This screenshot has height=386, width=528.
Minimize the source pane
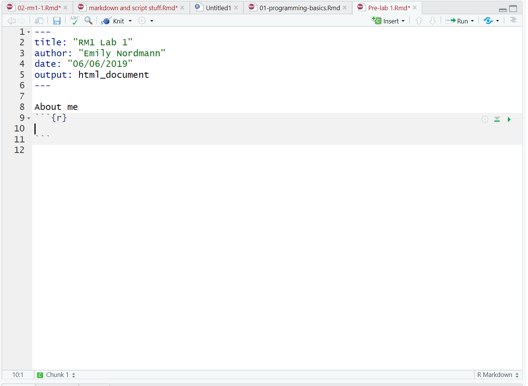[503, 9]
